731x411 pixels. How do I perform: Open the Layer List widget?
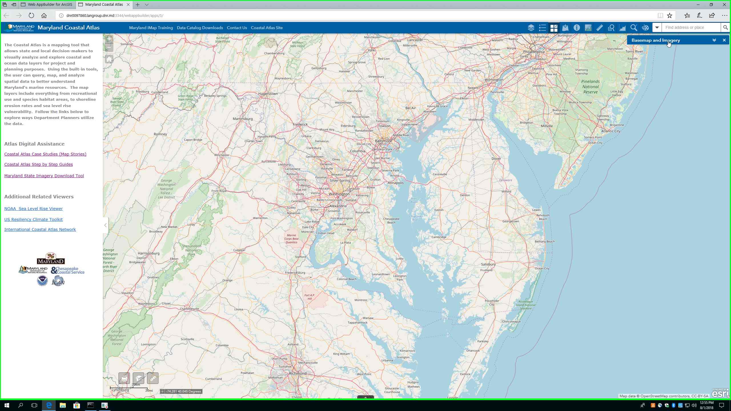click(531, 28)
